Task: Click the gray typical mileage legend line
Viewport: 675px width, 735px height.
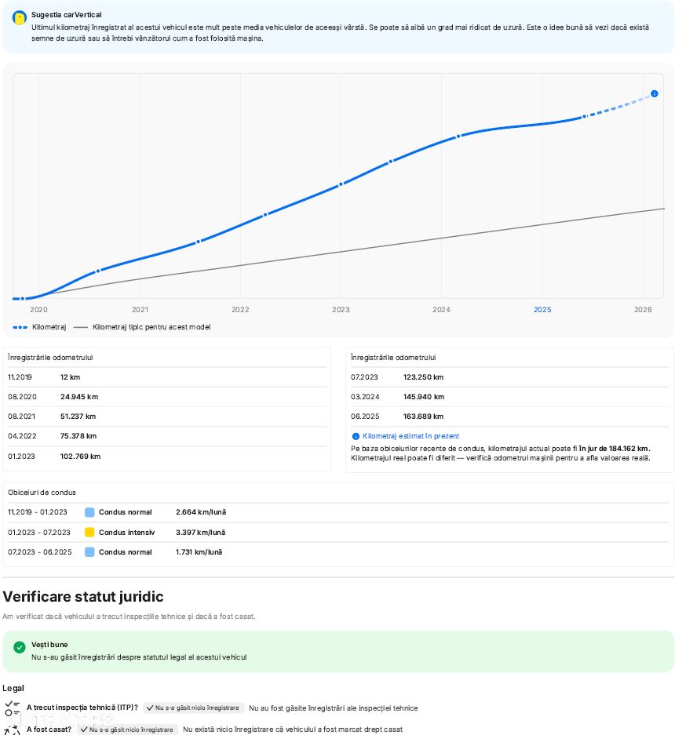Action: click(x=81, y=327)
